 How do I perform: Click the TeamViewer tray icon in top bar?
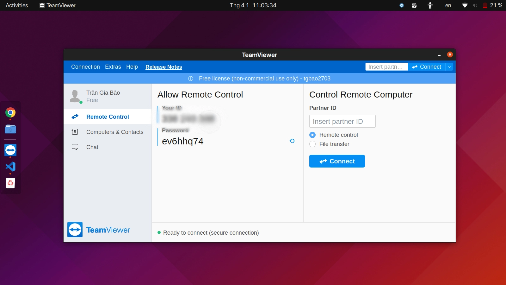click(x=402, y=5)
